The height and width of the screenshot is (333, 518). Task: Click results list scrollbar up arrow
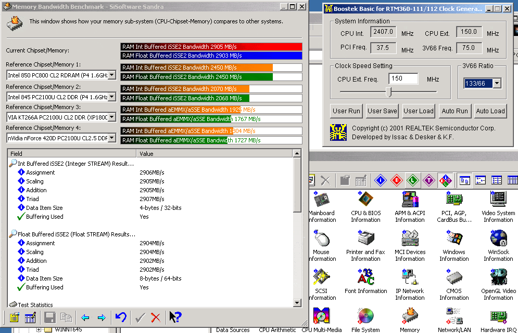click(x=297, y=153)
